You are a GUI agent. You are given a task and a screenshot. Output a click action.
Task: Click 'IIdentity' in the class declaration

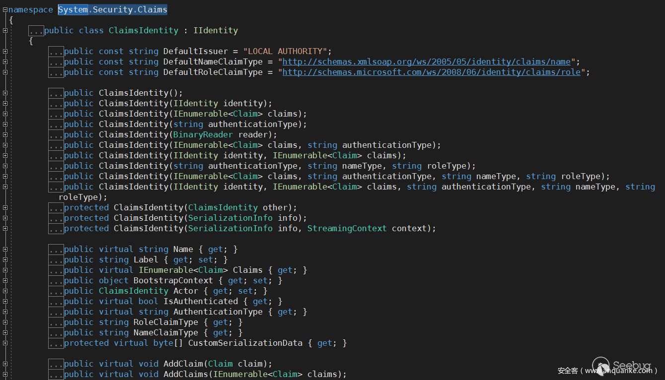[x=216, y=30]
